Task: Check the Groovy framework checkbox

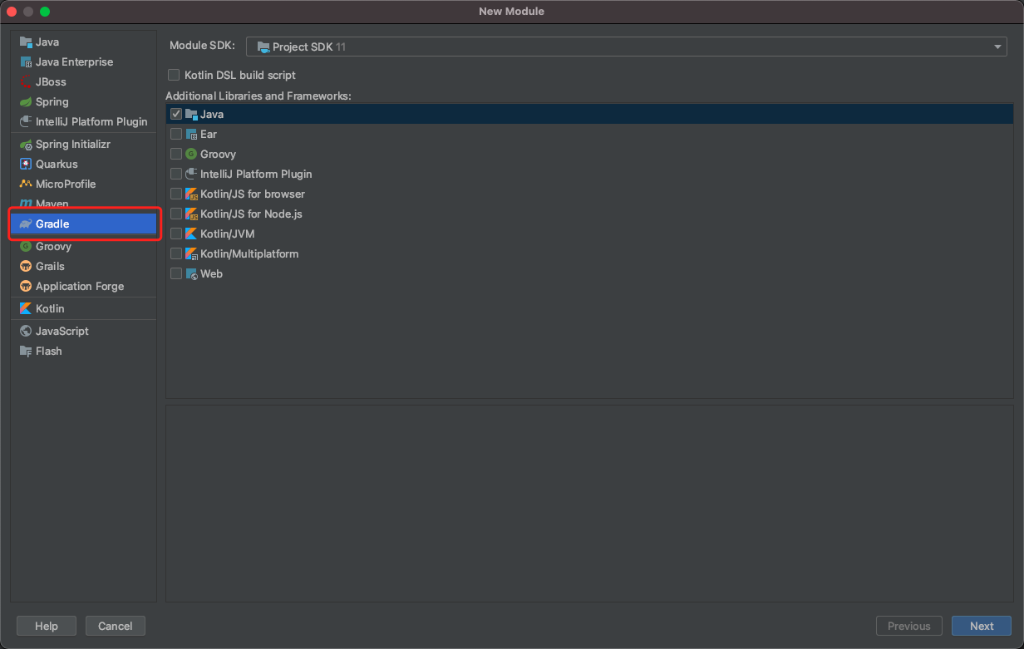Action: tap(176, 154)
